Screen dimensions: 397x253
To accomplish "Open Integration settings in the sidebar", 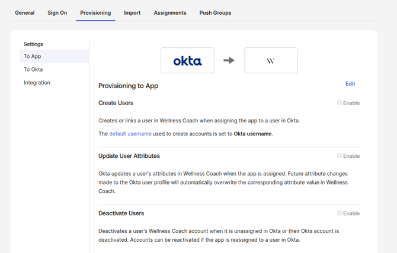I will 37,83.
